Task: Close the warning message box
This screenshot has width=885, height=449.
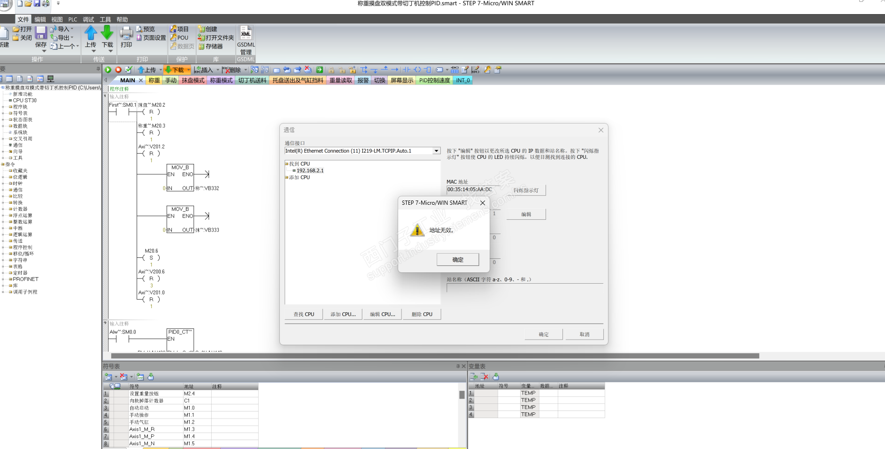Action: 483,203
